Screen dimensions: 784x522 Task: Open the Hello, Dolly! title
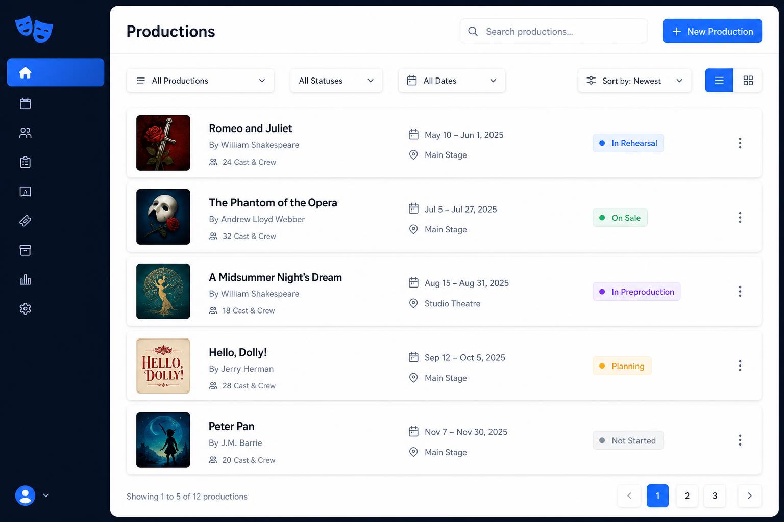tap(238, 352)
